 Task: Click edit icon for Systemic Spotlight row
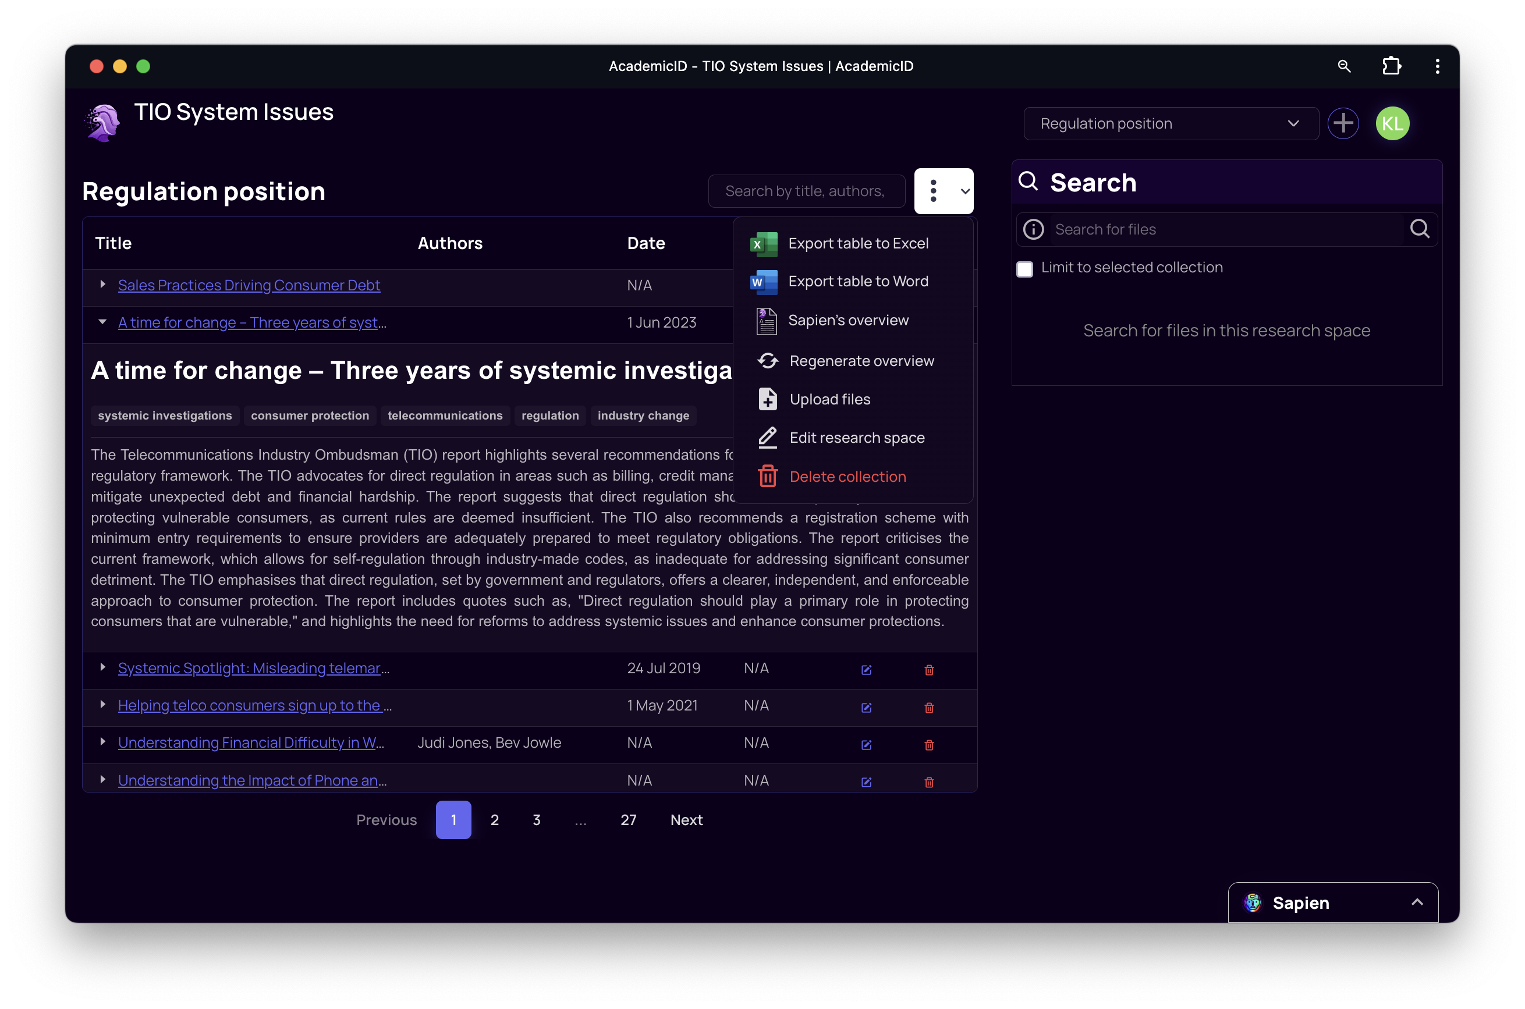(x=866, y=670)
